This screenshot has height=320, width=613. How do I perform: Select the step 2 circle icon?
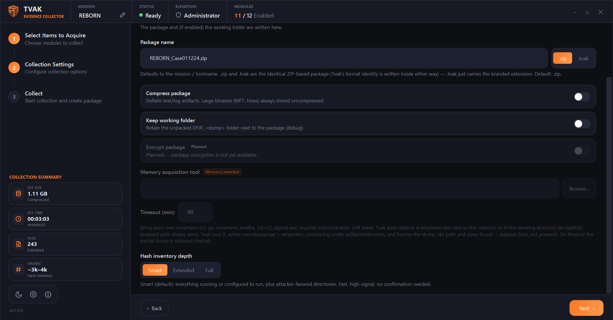point(14,68)
